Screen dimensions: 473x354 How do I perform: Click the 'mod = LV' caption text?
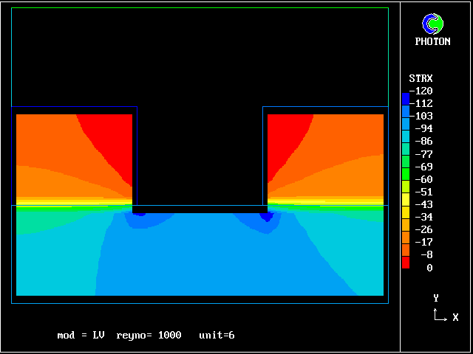pyautogui.click(x=81, y=336)
